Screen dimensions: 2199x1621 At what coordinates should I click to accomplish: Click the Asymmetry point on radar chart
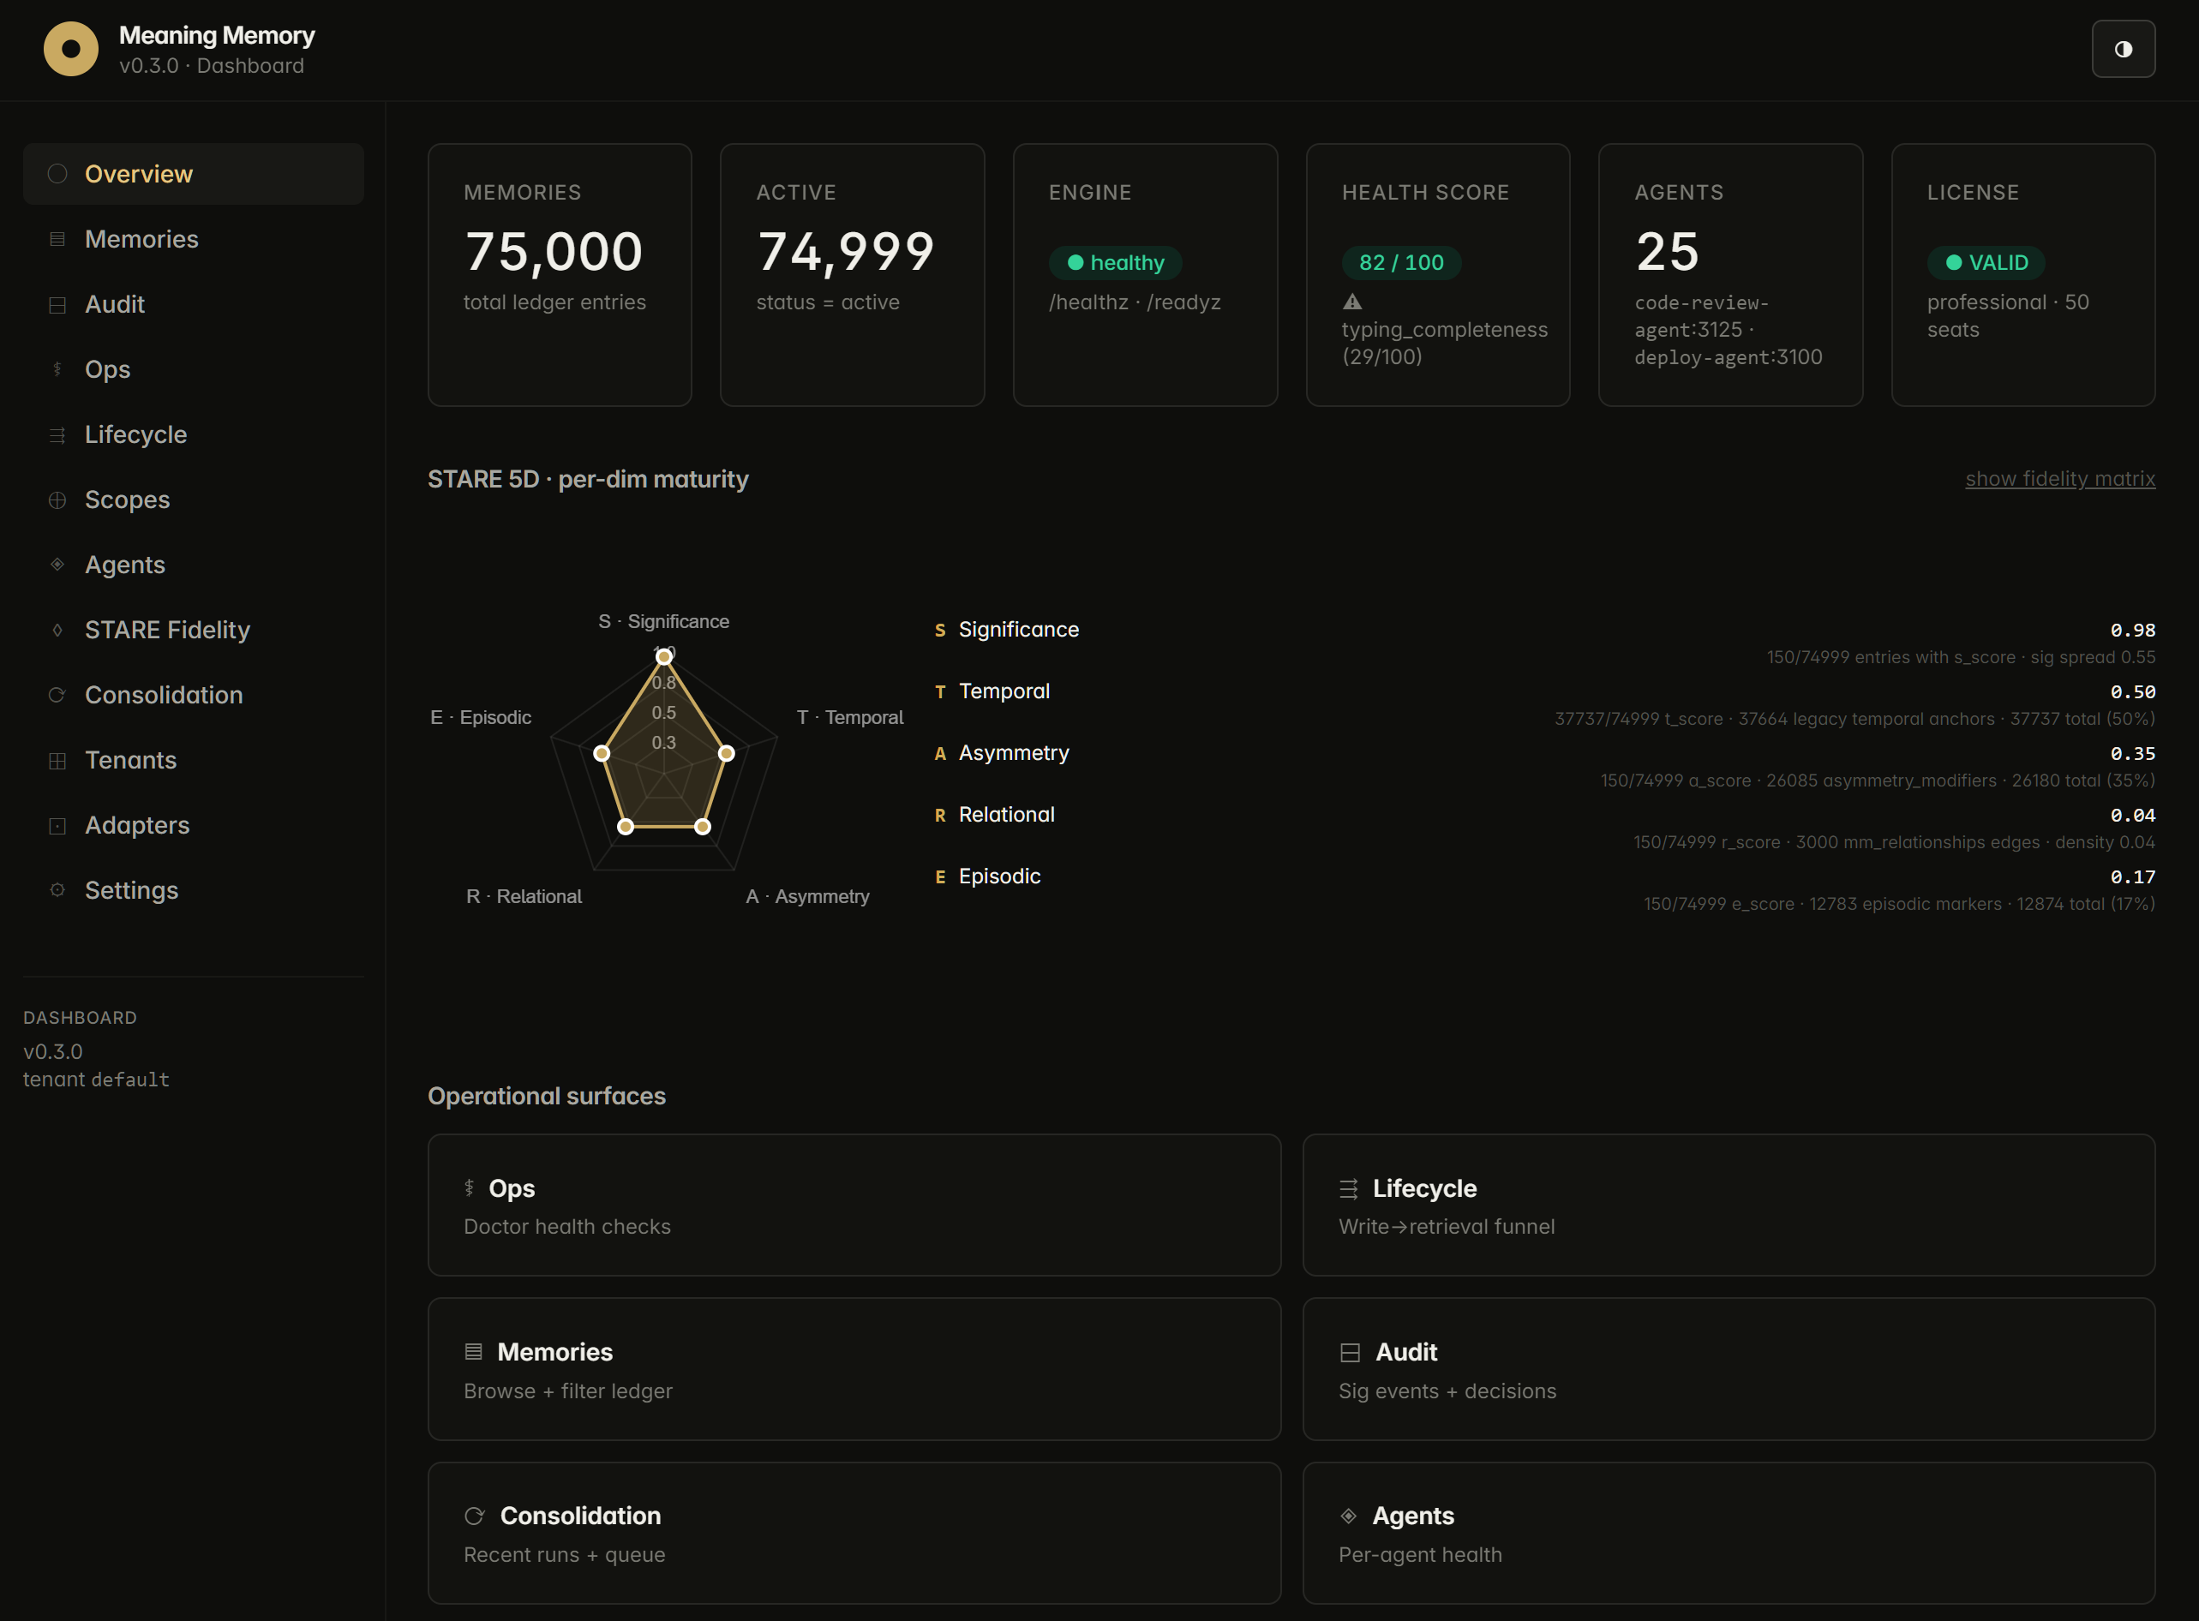click(703, 827)
